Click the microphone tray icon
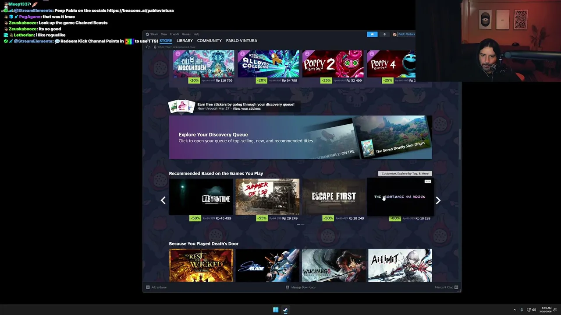This screenshot has width=561, height=315. [522, 310]
